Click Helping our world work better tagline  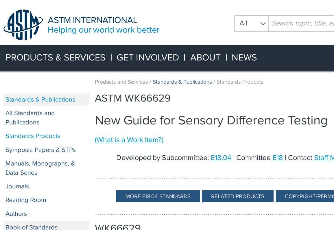coord(104,30)
